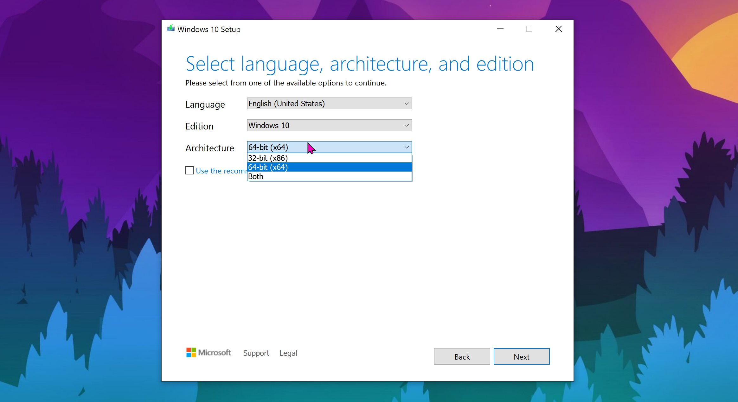Image resolution: width=738 pixels, height=402 pixels.
Task: Toggle the 'Use the recommended' checkbox
Action: (189, 170)
